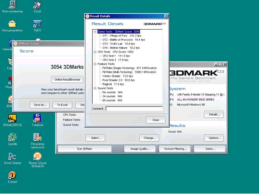Click the Result Details X button
Viewport: 259px width, 194px height.
point(166,16)
